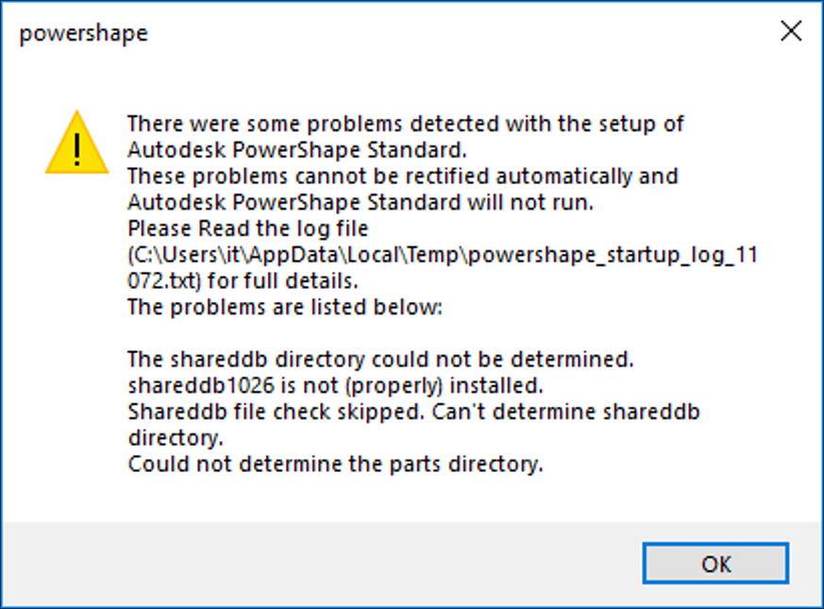Viewport: 824px width, 609px height.
Task: Click the X in the top right corner
Action: point(791,30)
